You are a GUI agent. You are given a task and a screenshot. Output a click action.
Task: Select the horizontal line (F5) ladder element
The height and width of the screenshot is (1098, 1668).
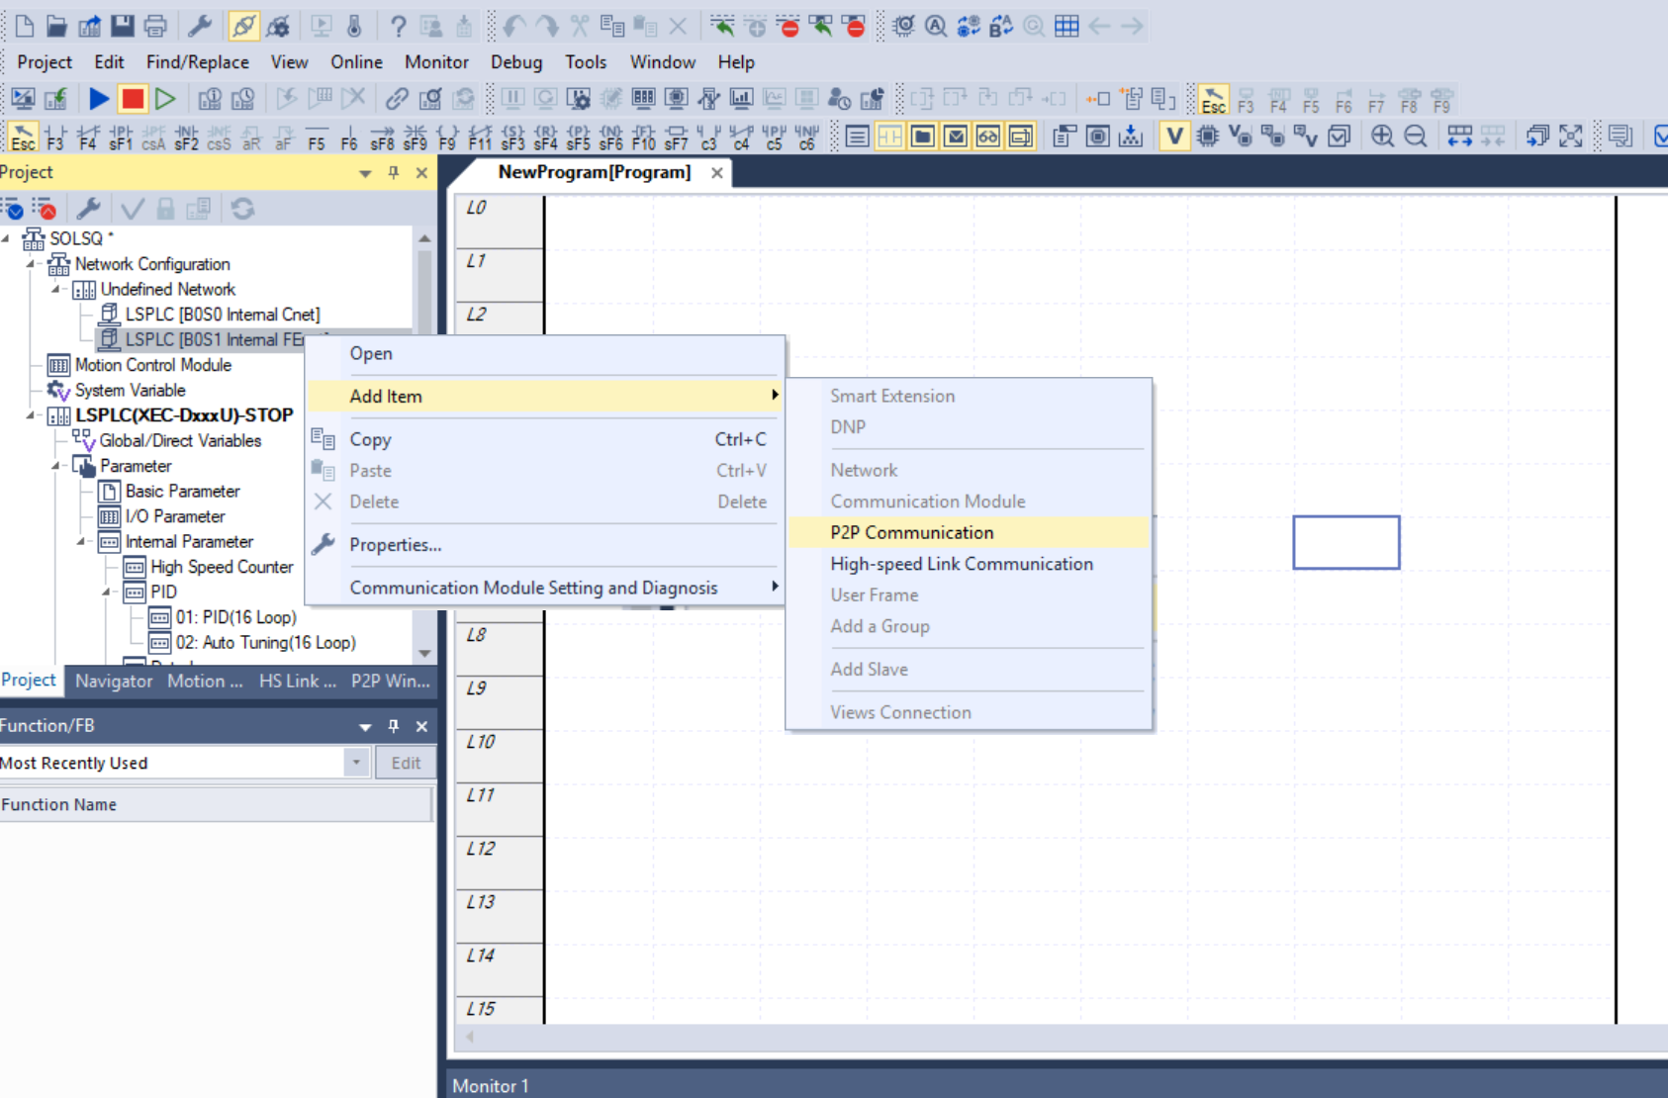pyautogui.click(x=317, y=137)
